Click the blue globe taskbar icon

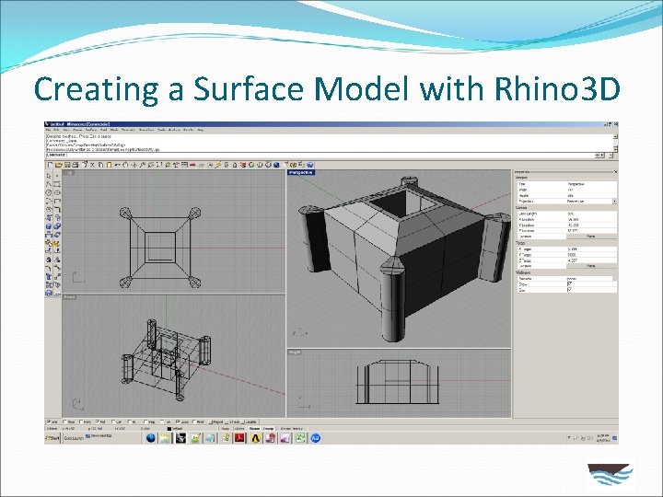150,438
